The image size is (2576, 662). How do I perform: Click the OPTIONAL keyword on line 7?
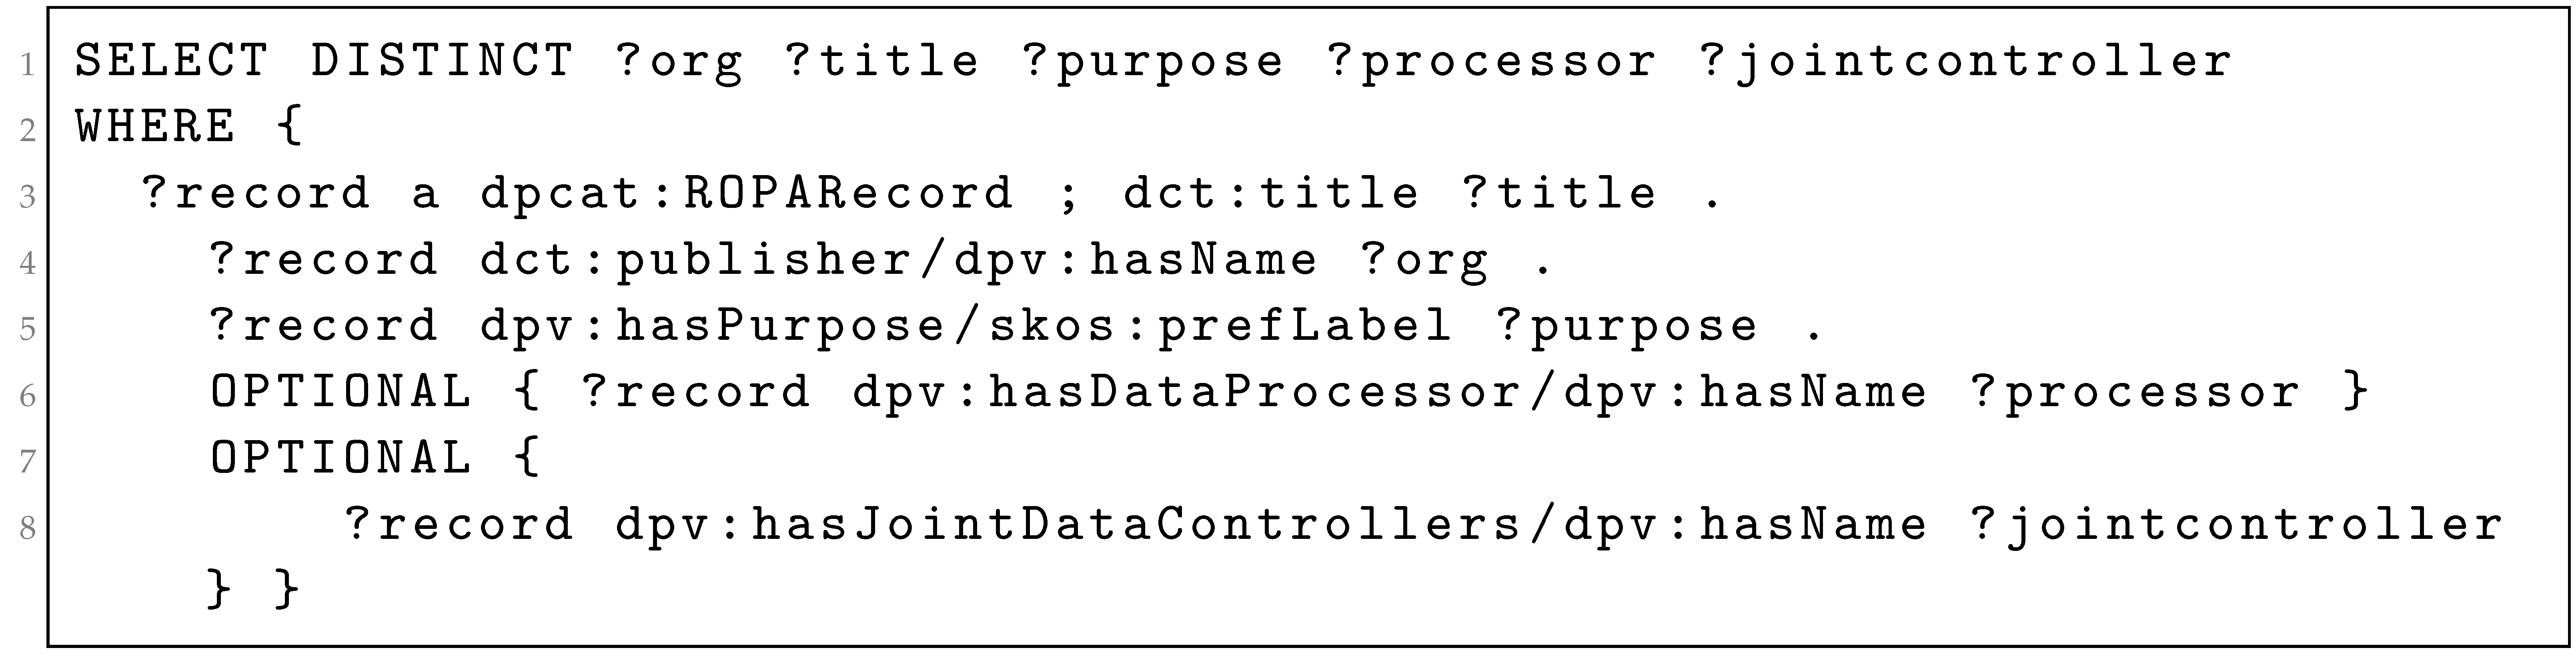click(341, 457)
